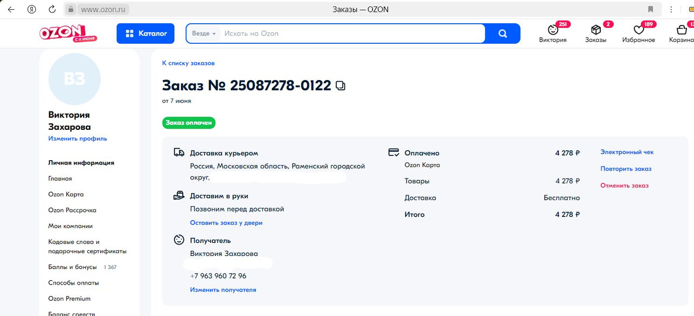Image resolution: width=694 pixels, height=316 pixels.
Task: Open Кодовые слова и подарочные сертификаты
Action: 87,247
